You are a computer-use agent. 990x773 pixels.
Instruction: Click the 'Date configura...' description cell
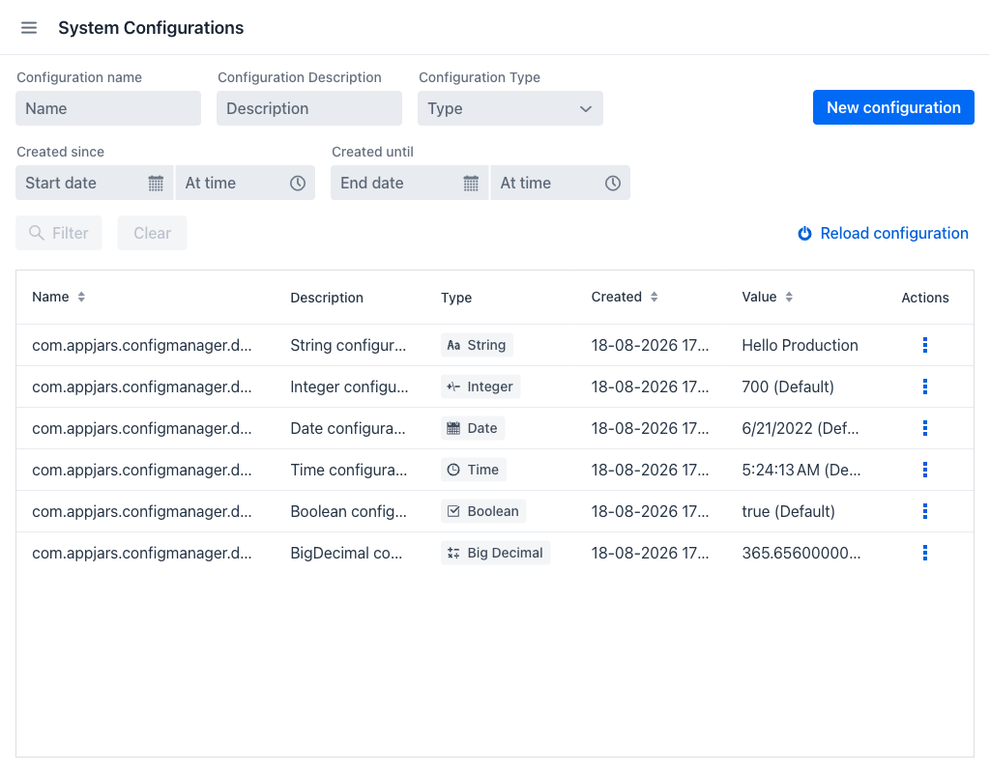coord(348,428)
